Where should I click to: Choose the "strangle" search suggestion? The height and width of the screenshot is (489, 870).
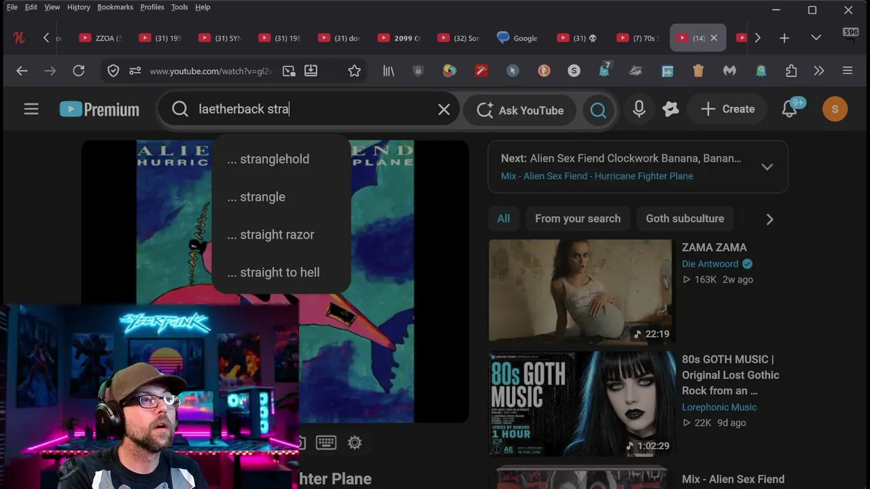(281, 197)
